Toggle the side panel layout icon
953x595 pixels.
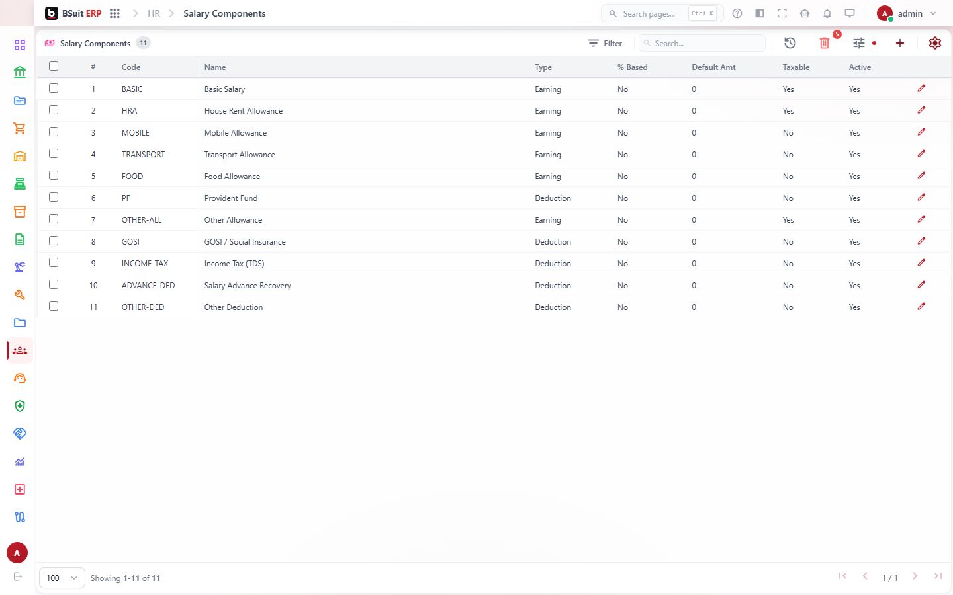click(x=760, y=13)
